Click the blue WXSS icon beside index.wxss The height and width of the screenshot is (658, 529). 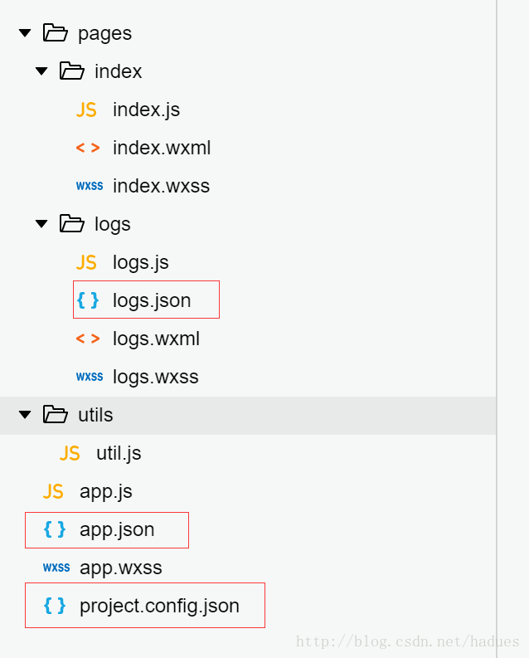(89, 186)
